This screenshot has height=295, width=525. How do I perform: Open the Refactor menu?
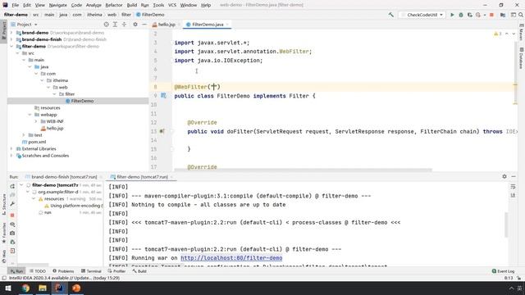pyautogui.click(x=114, y=5)
